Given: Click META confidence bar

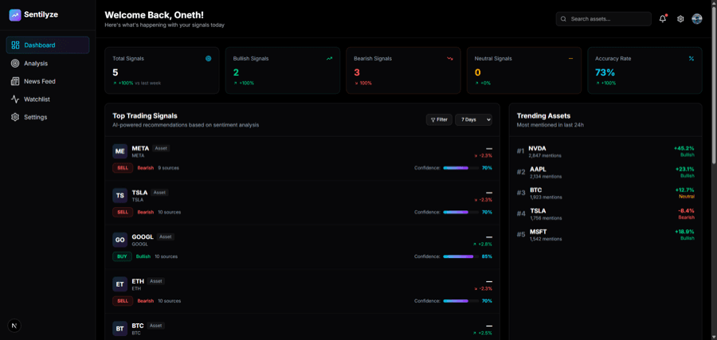Looking at the screenshot, I should (461, 168).
